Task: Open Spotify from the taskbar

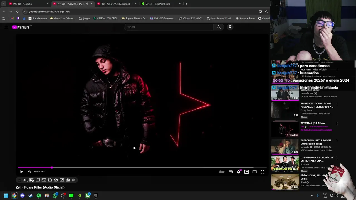Action: [x=39, y=196]
